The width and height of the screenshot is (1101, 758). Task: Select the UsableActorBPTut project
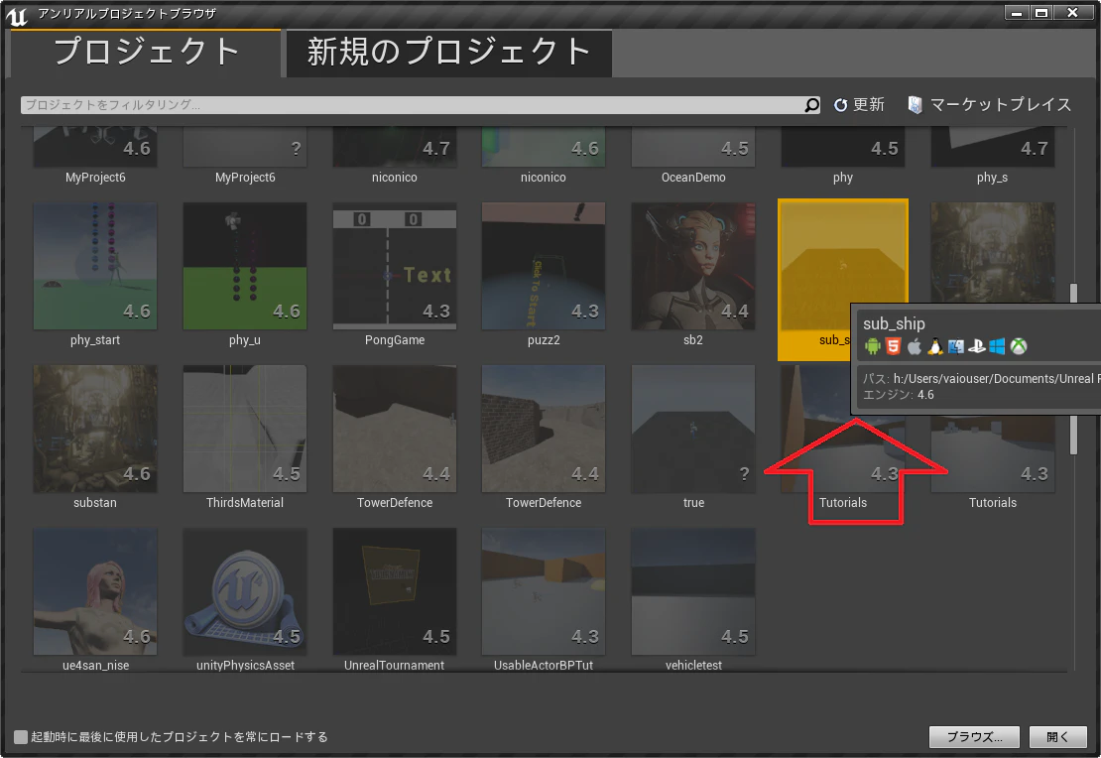click(x=544, y=592)
